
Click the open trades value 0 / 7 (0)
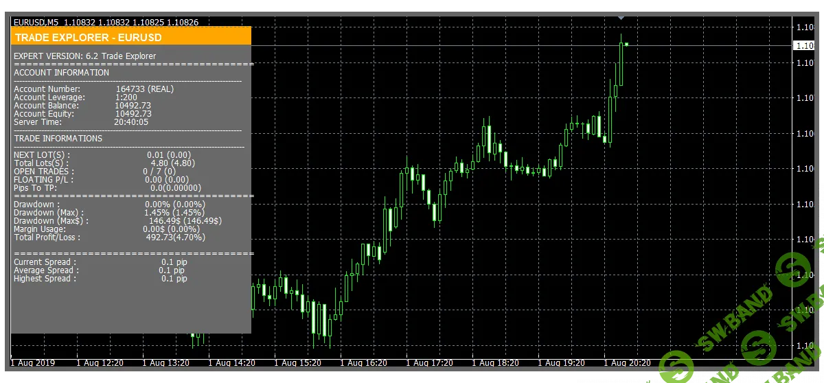(159, 172)
